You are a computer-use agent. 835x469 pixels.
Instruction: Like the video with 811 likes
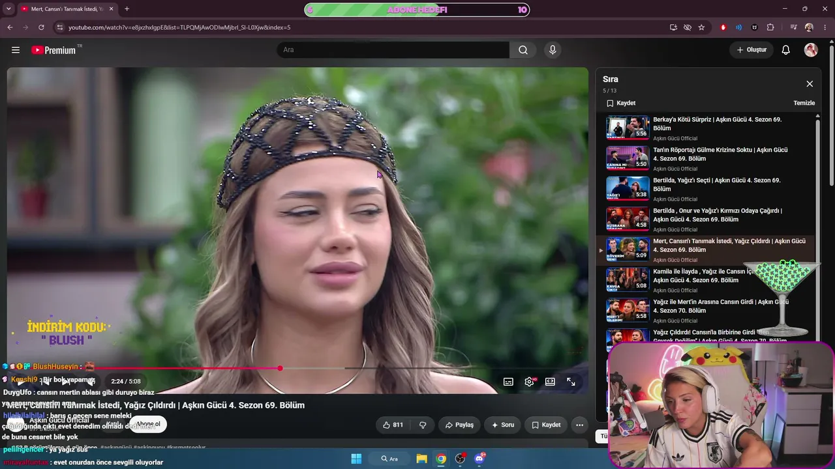click(x=393, y=425)
